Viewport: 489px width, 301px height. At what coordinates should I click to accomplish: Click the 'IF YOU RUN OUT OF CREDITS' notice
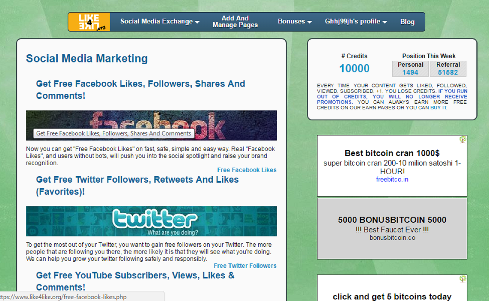point(392,97)
